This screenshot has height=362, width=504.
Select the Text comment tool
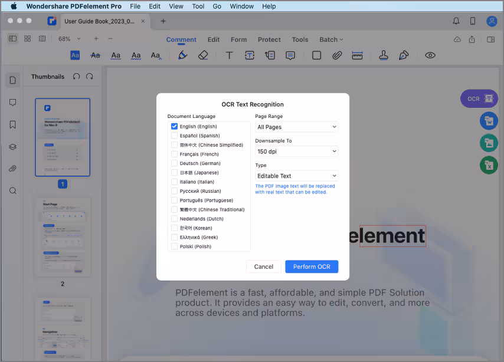(x=229, y=55)
